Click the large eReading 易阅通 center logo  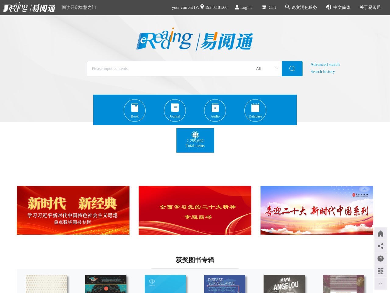pyautogui.click(x=195, y=40)
